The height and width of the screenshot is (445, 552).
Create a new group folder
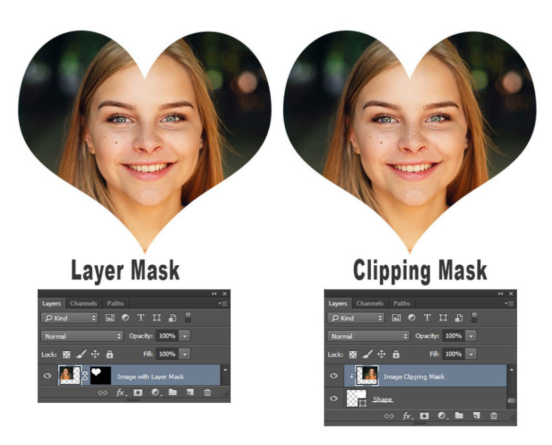pyautogui.click(x=172, y=393)
